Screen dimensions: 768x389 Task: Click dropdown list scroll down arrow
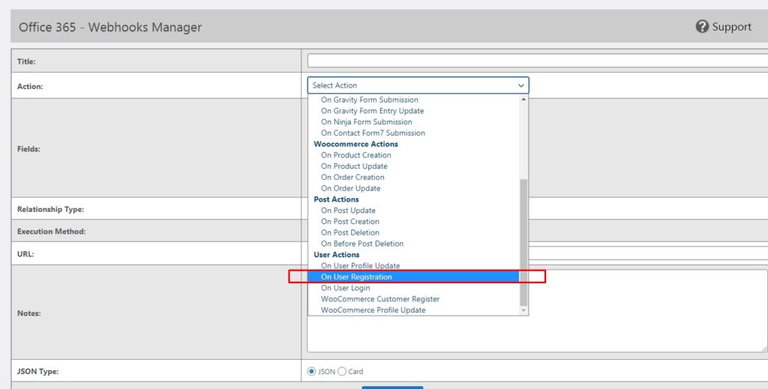tap(523, 310)
